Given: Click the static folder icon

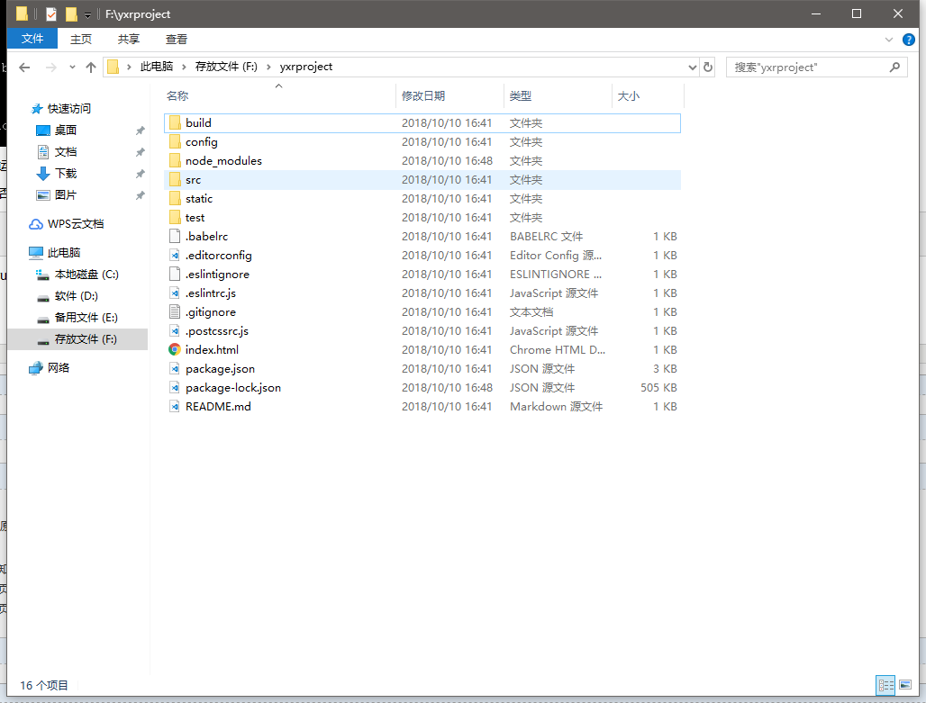Looking at the screenshot, I should [175, 198].
